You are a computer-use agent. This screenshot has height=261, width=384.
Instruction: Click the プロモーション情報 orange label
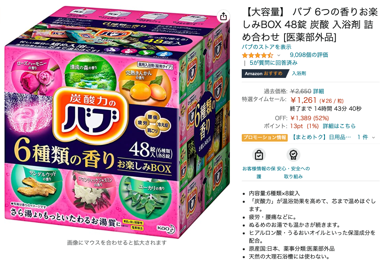(x=265, y=138)
